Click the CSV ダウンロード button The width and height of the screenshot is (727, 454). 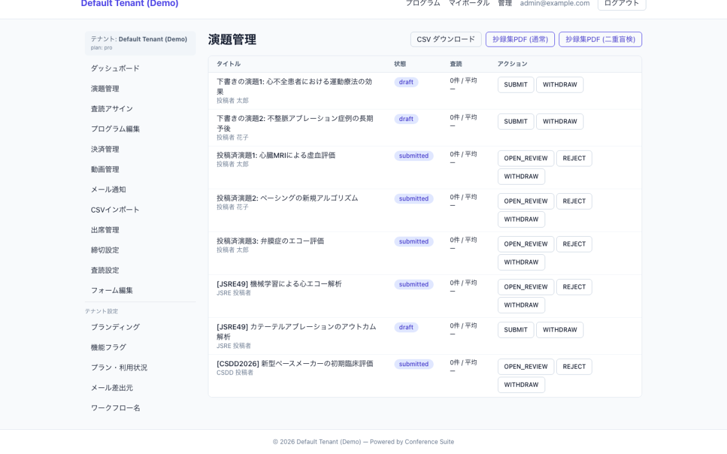point(446,39)
